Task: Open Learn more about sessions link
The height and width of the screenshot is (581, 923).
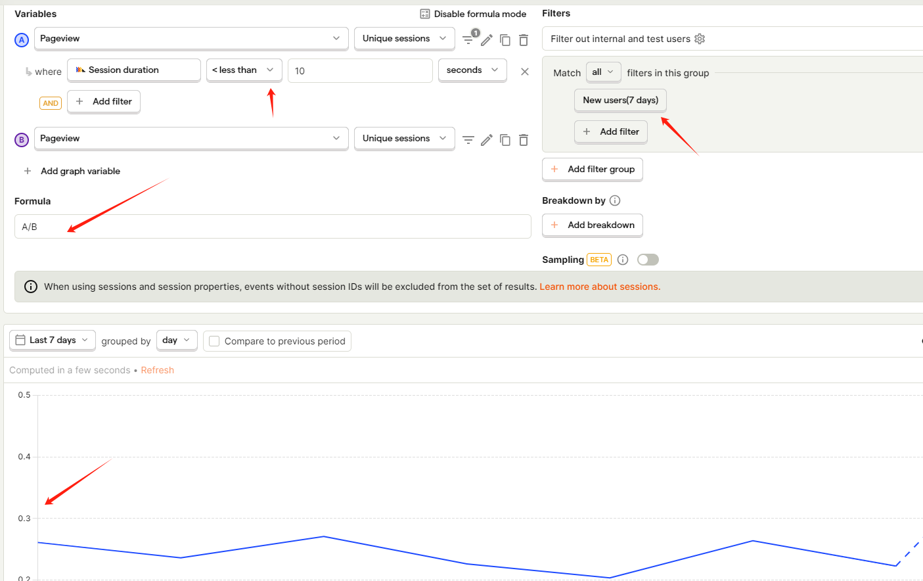Action: tap(600, 287)
